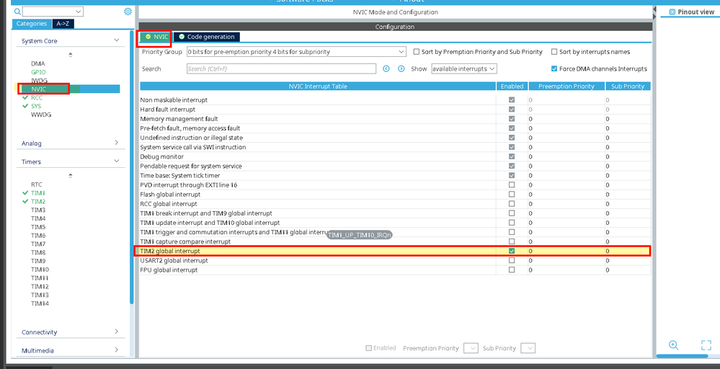Select Hard fault interrupt row
Image resolution: width=720 pixels, height=369 pixels.
click(395, 110)
